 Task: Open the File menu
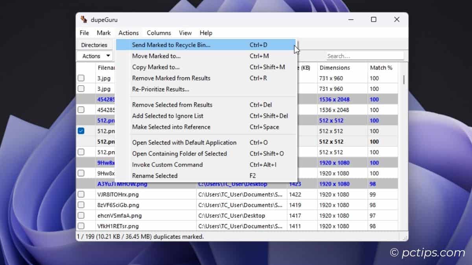(x=84, y=33)
